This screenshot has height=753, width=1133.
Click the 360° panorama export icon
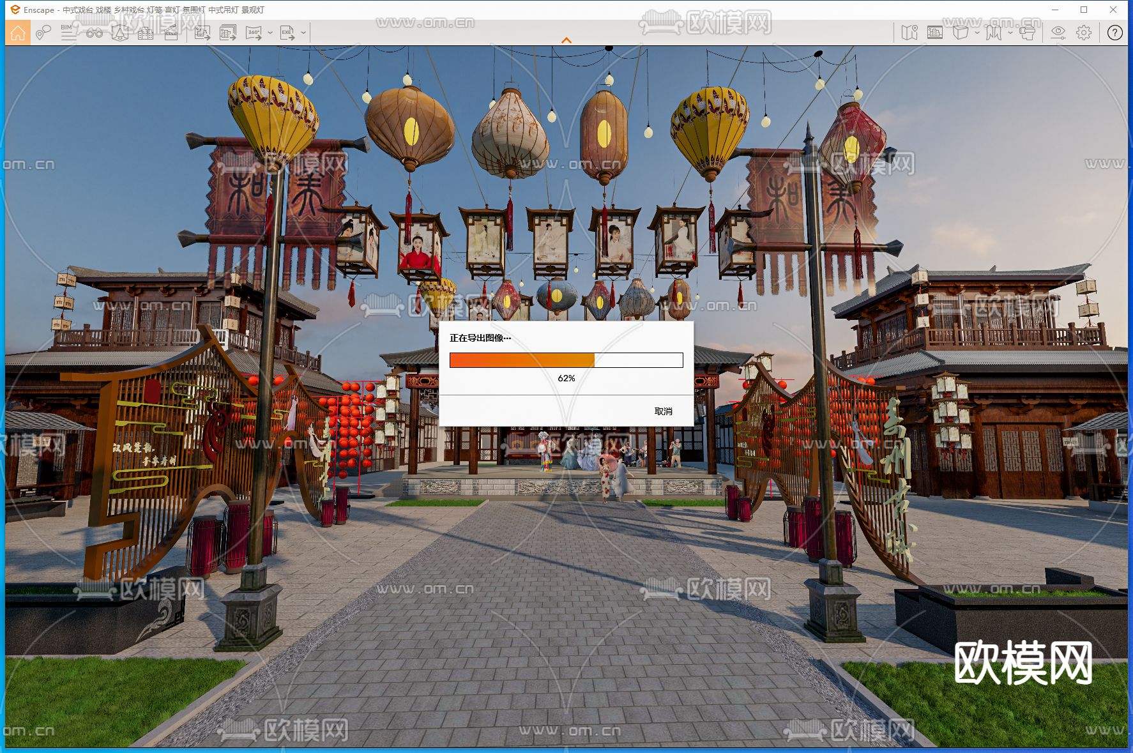254,33
